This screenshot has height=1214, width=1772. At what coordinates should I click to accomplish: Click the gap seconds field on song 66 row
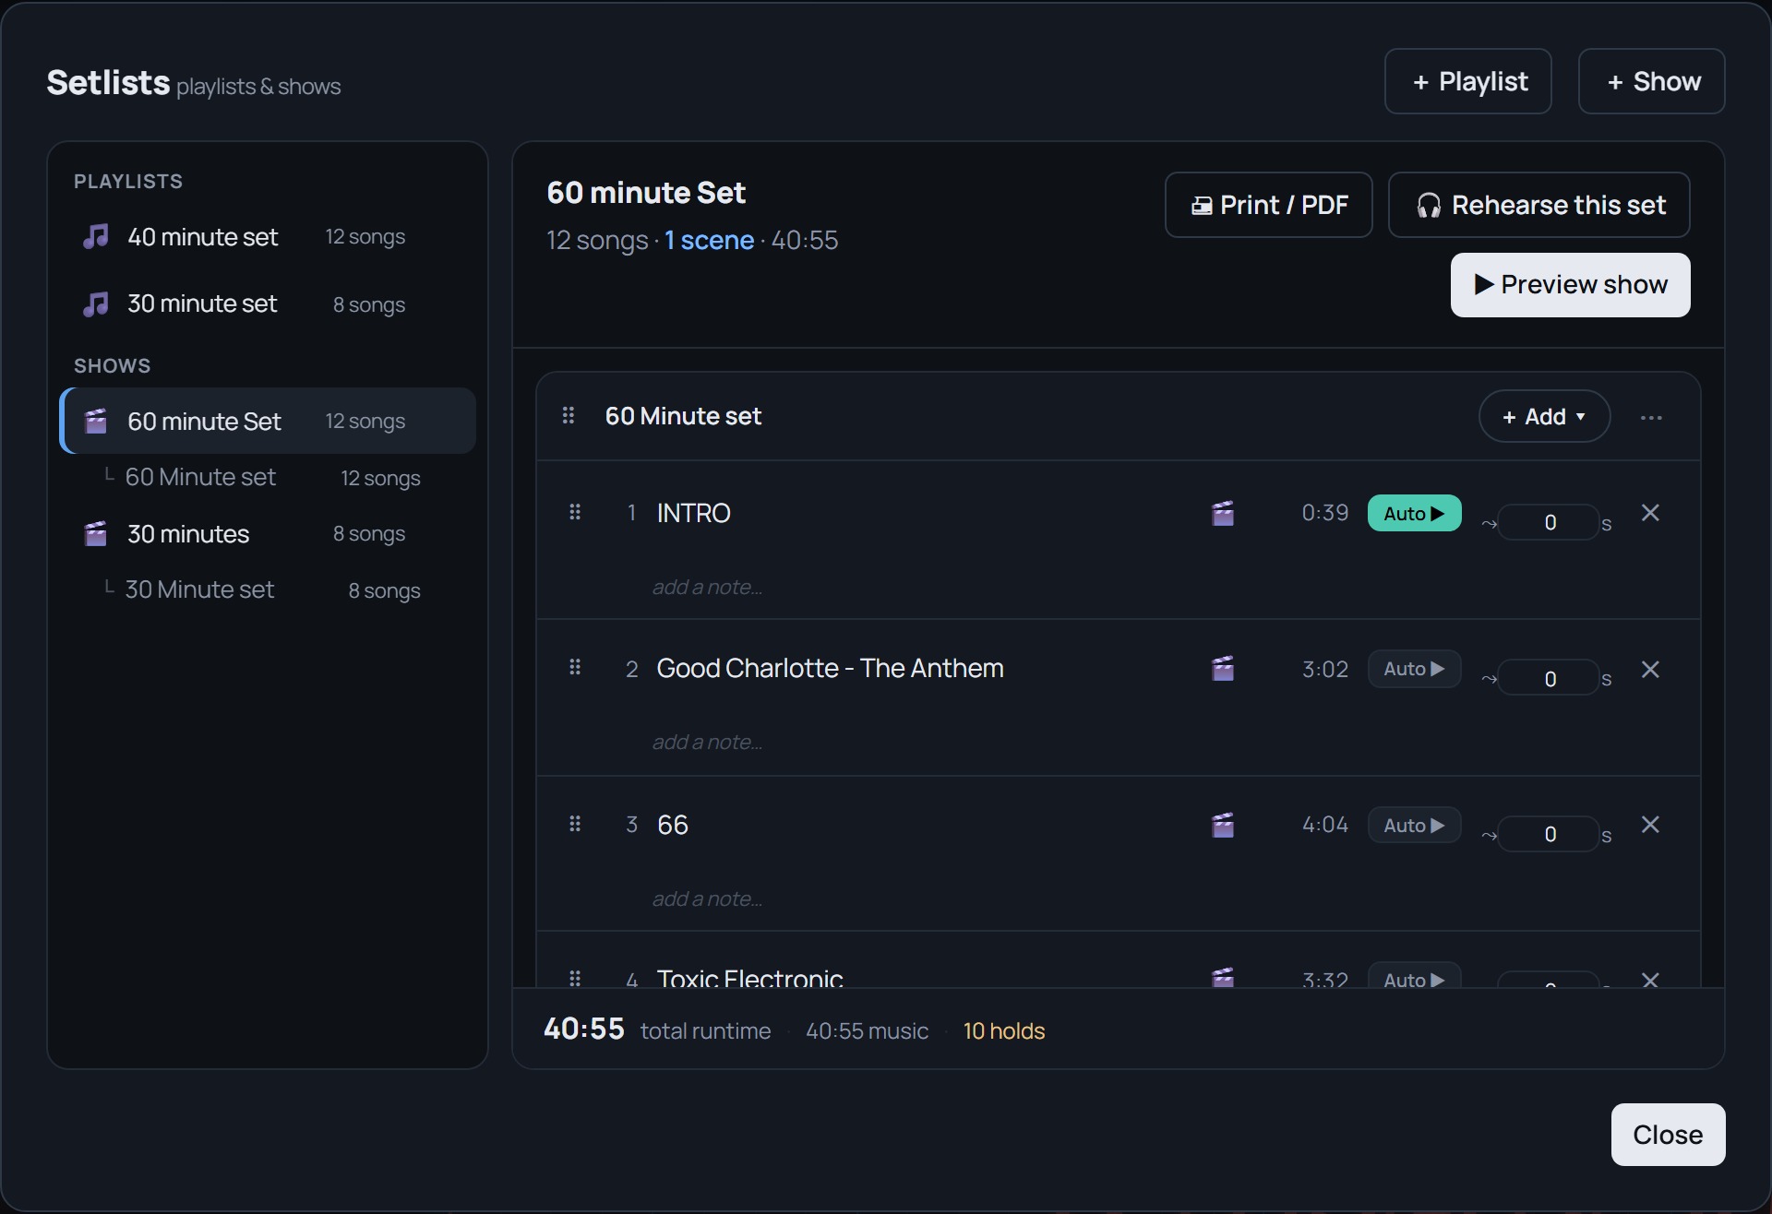1550,835
